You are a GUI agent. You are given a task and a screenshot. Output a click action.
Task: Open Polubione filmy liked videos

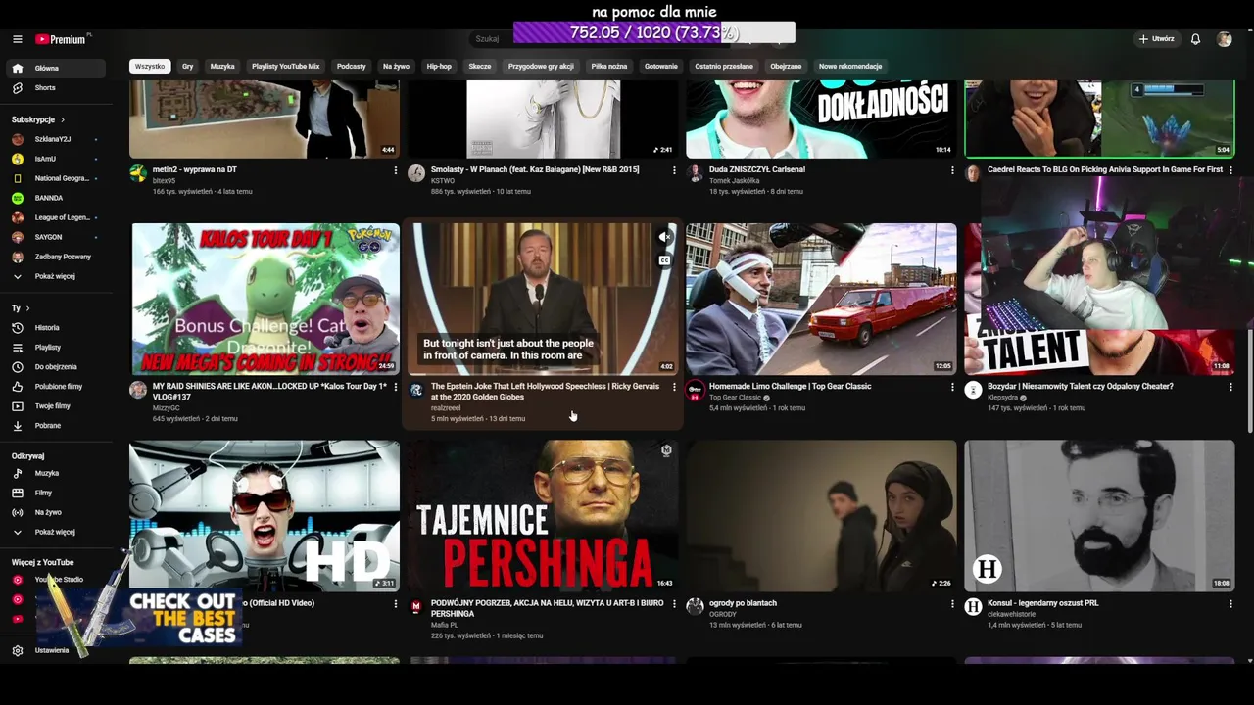pos(57,387)
